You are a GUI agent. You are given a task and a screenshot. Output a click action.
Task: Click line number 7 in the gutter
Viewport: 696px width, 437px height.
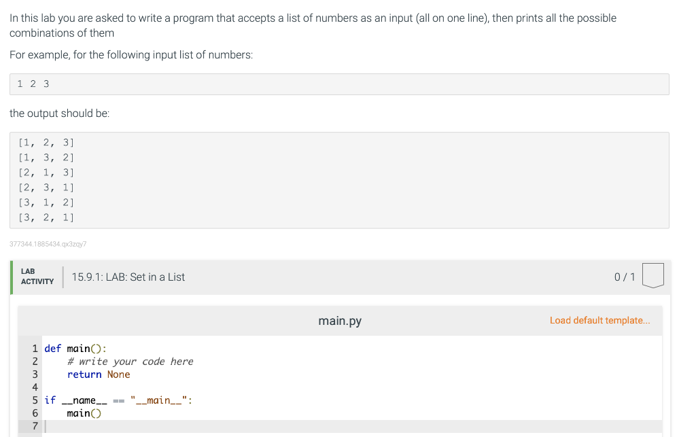[x=35, y=426]
